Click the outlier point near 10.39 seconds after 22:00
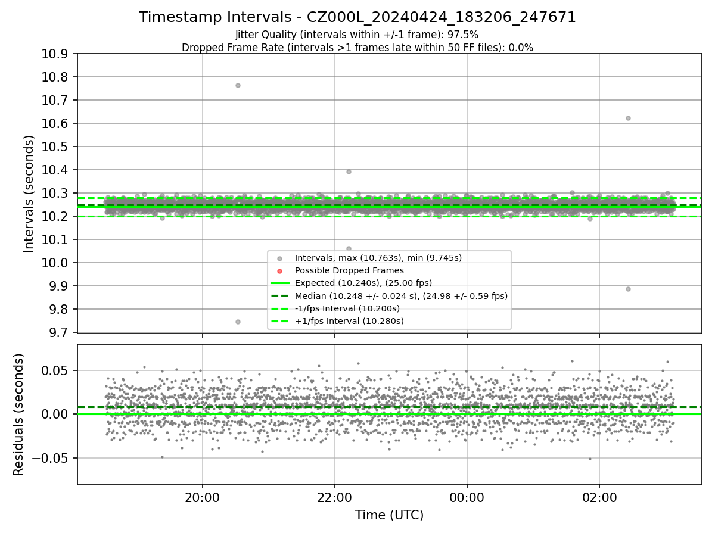This screenshot has height=536, width=715. pos(349,172)
